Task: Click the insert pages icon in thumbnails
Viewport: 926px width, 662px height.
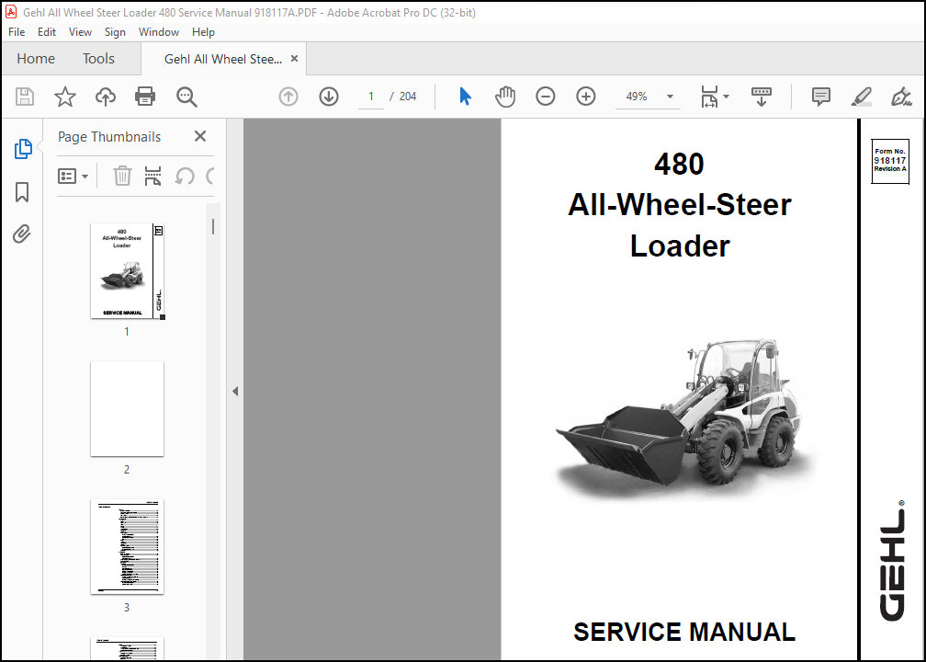Action: click(x=152, y=176)
